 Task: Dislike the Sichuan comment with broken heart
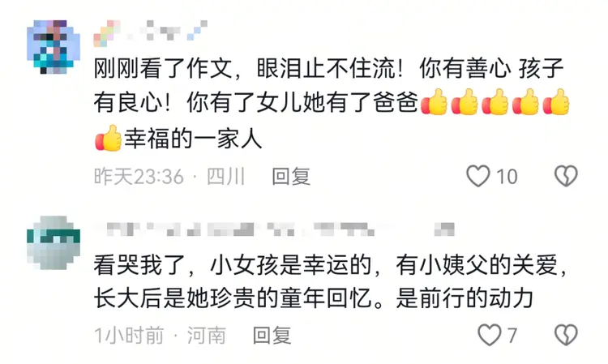tap(566, 177)
